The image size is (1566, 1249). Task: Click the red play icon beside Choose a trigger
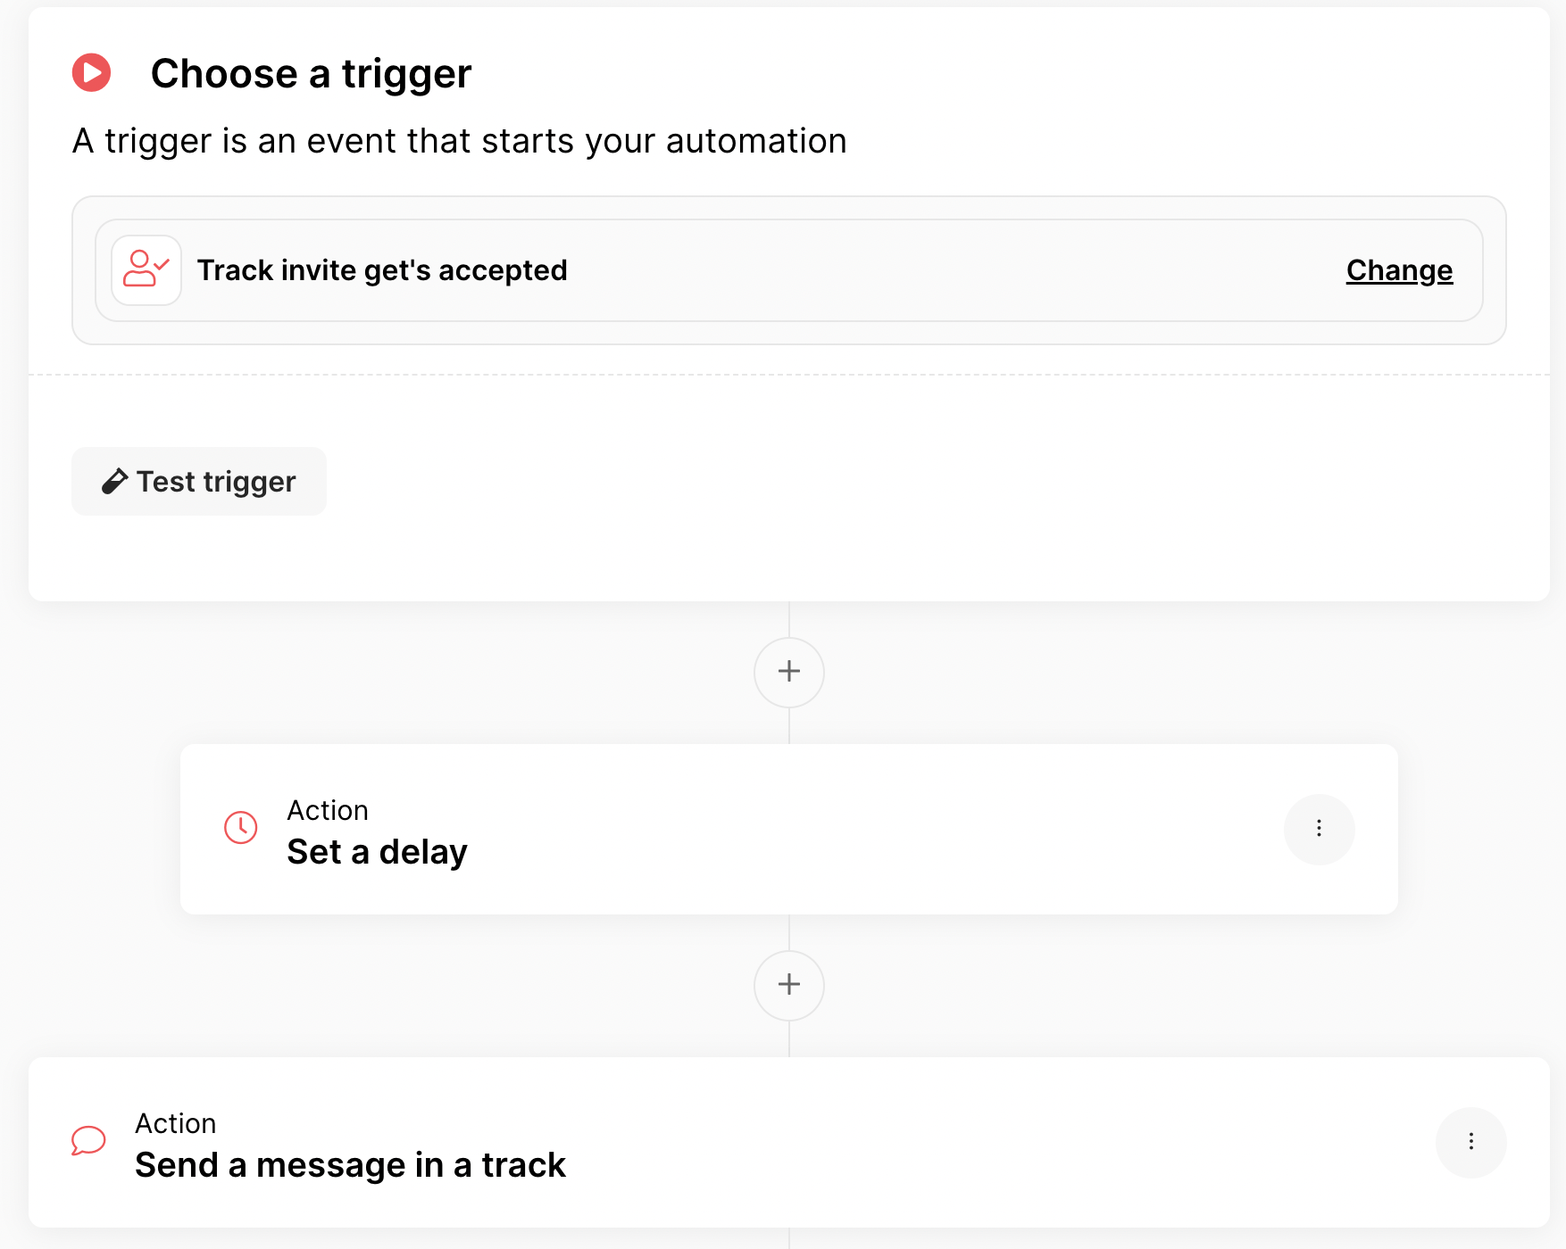(91, 73)
